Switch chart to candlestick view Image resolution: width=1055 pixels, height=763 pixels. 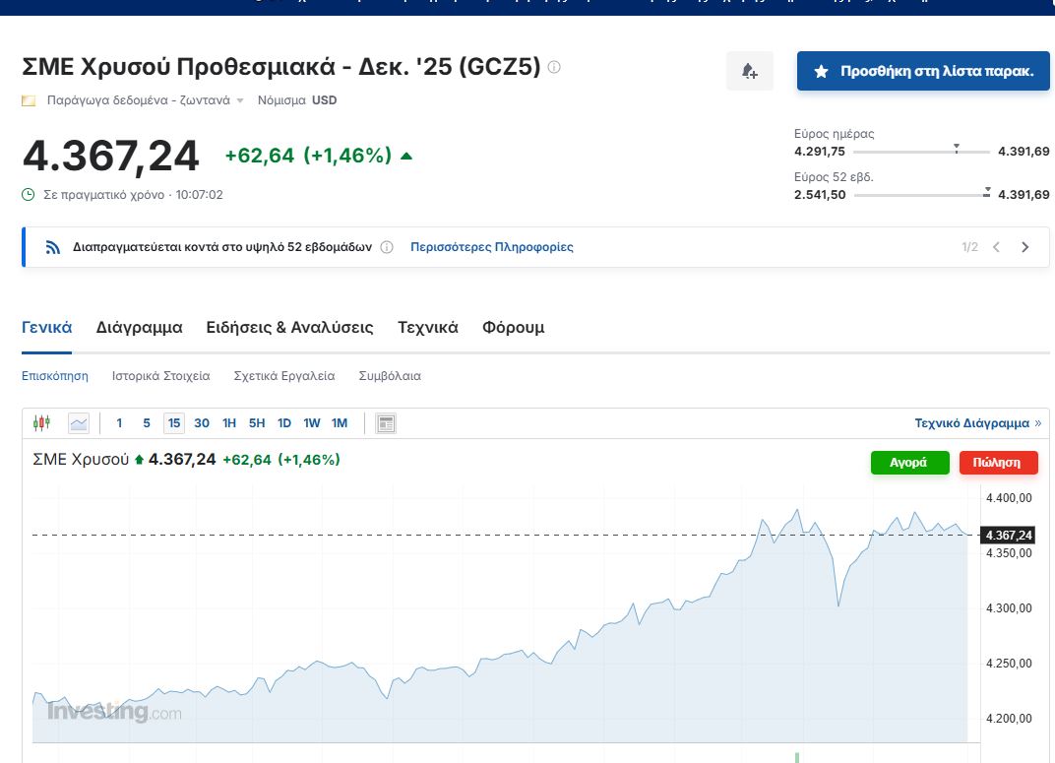41,423
